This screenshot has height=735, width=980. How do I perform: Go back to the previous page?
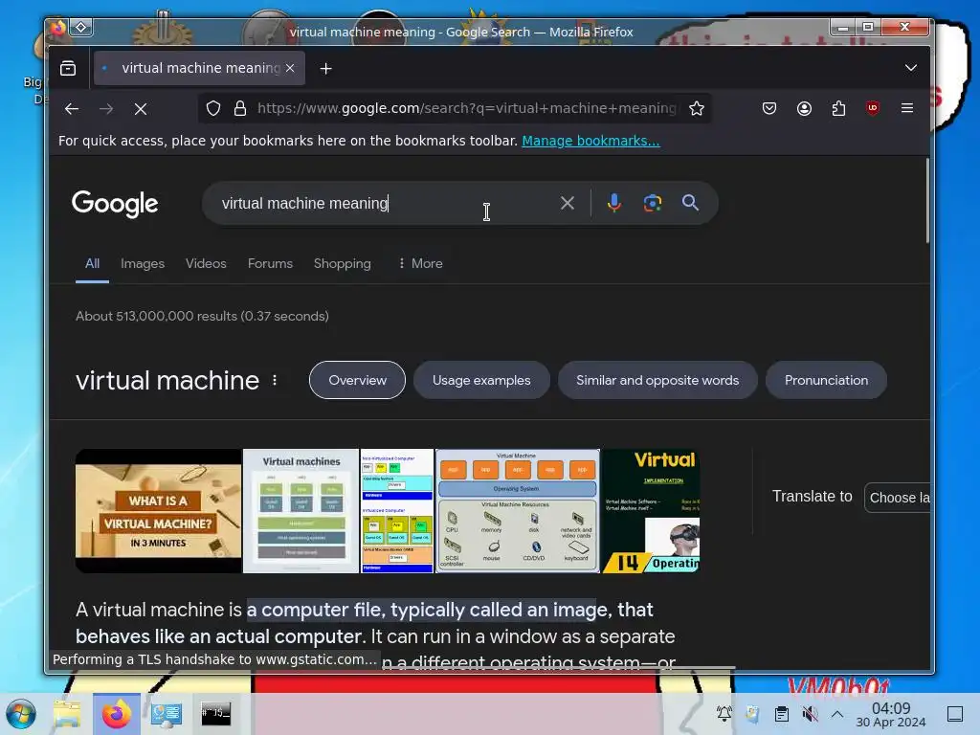pyautogui.click(x=71, y=109)
